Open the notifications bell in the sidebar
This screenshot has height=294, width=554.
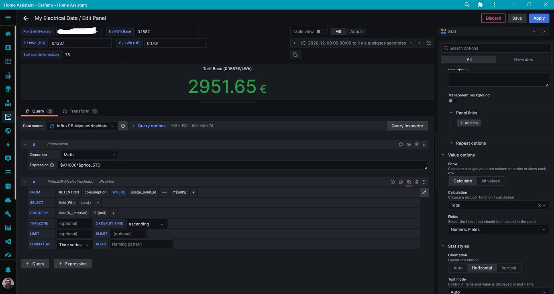coord(8,269)
